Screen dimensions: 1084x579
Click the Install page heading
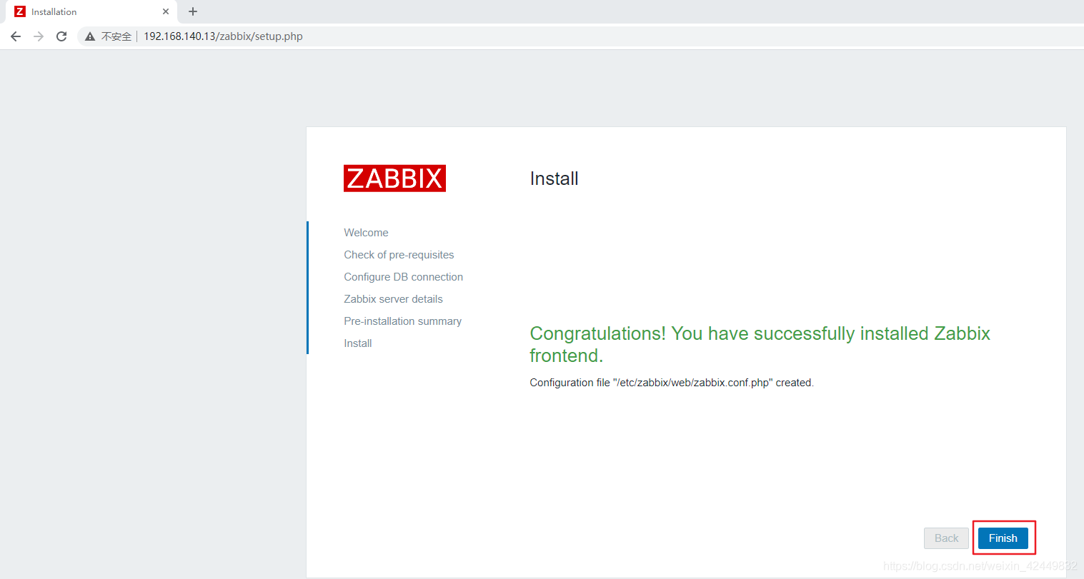point(554,178)
